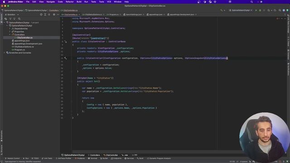Image resolution: width=290 pixels, height=163 pixels.
Task: Open macOS Spotlight search icon
Action: click(251, 2)
